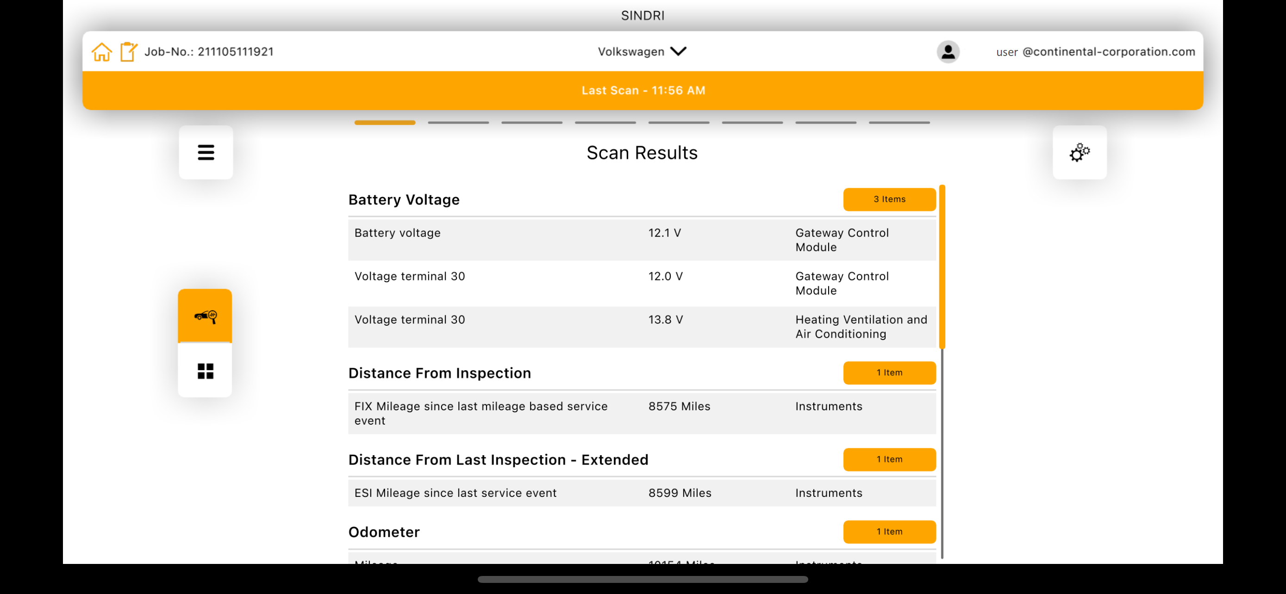Select ESI Mileage since last service event
The width and height of the screenshot is (1286, 594).
455,493
